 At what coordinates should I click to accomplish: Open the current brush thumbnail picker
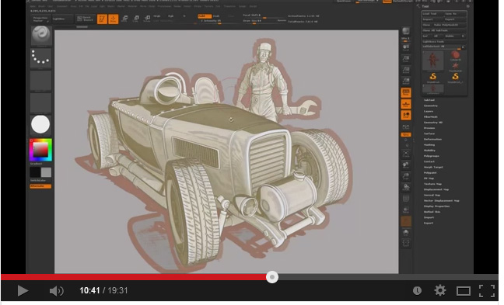(40, 36)
